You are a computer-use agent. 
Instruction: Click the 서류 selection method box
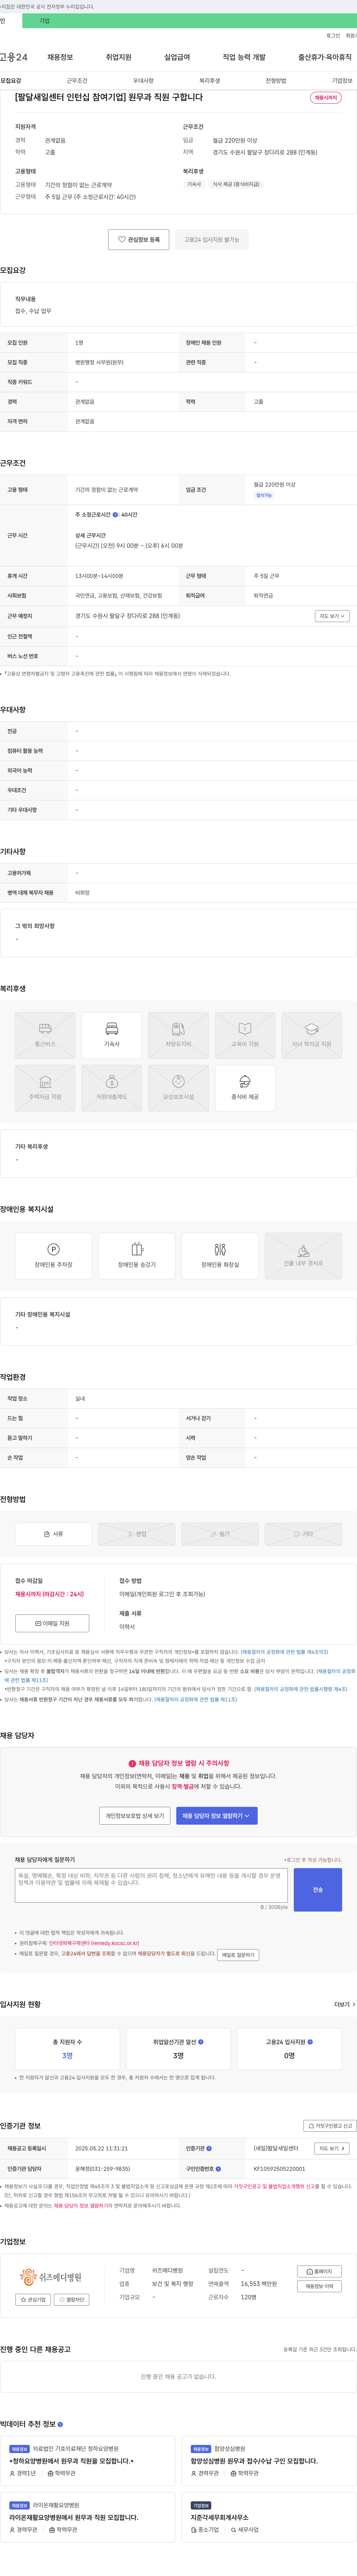(x=53, y=1534)
